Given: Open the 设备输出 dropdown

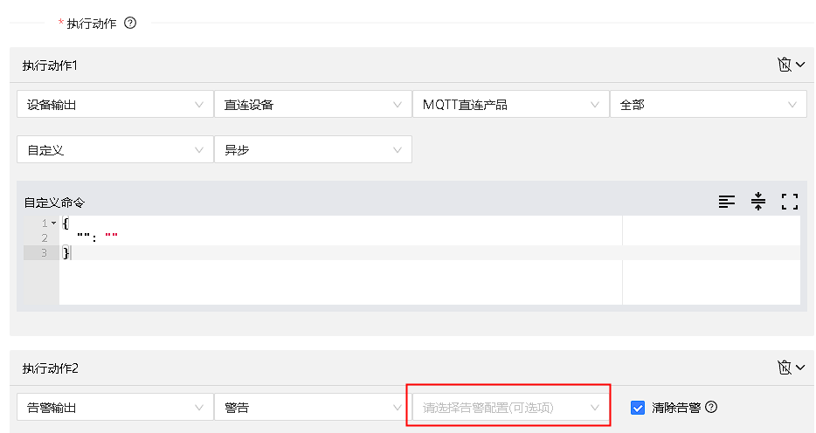Looking at the screenshot, I should (x=114, y=105).
